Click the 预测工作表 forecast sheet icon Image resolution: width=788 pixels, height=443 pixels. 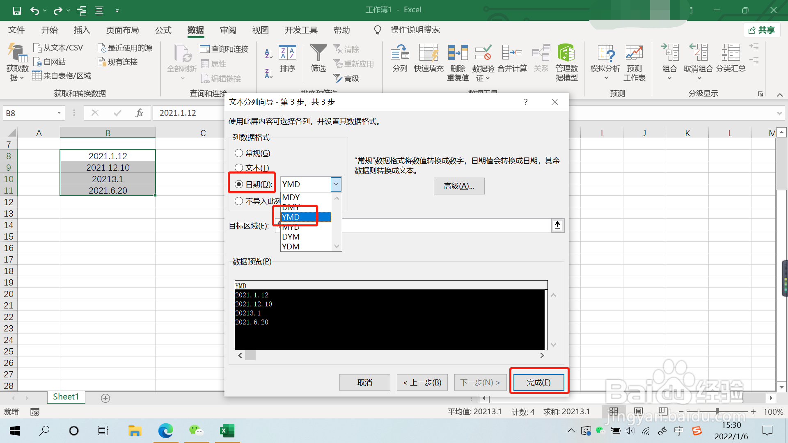634,53
